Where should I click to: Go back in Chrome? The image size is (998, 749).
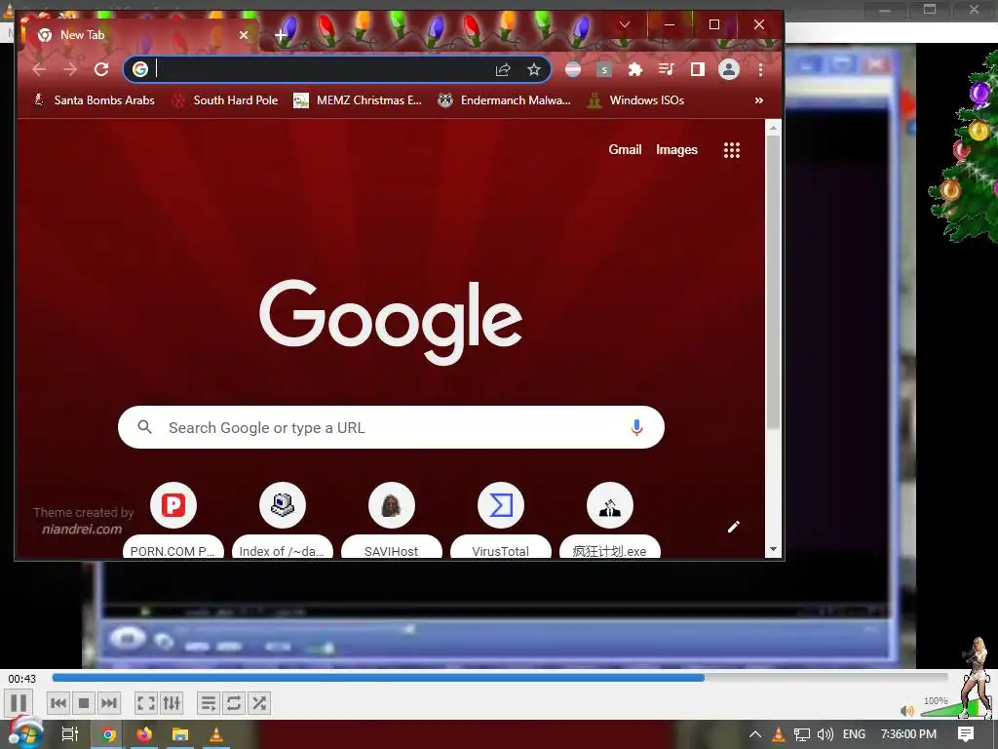click(39, 69)
